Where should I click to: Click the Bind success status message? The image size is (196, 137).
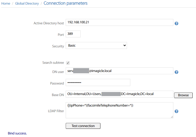[17, 133]
